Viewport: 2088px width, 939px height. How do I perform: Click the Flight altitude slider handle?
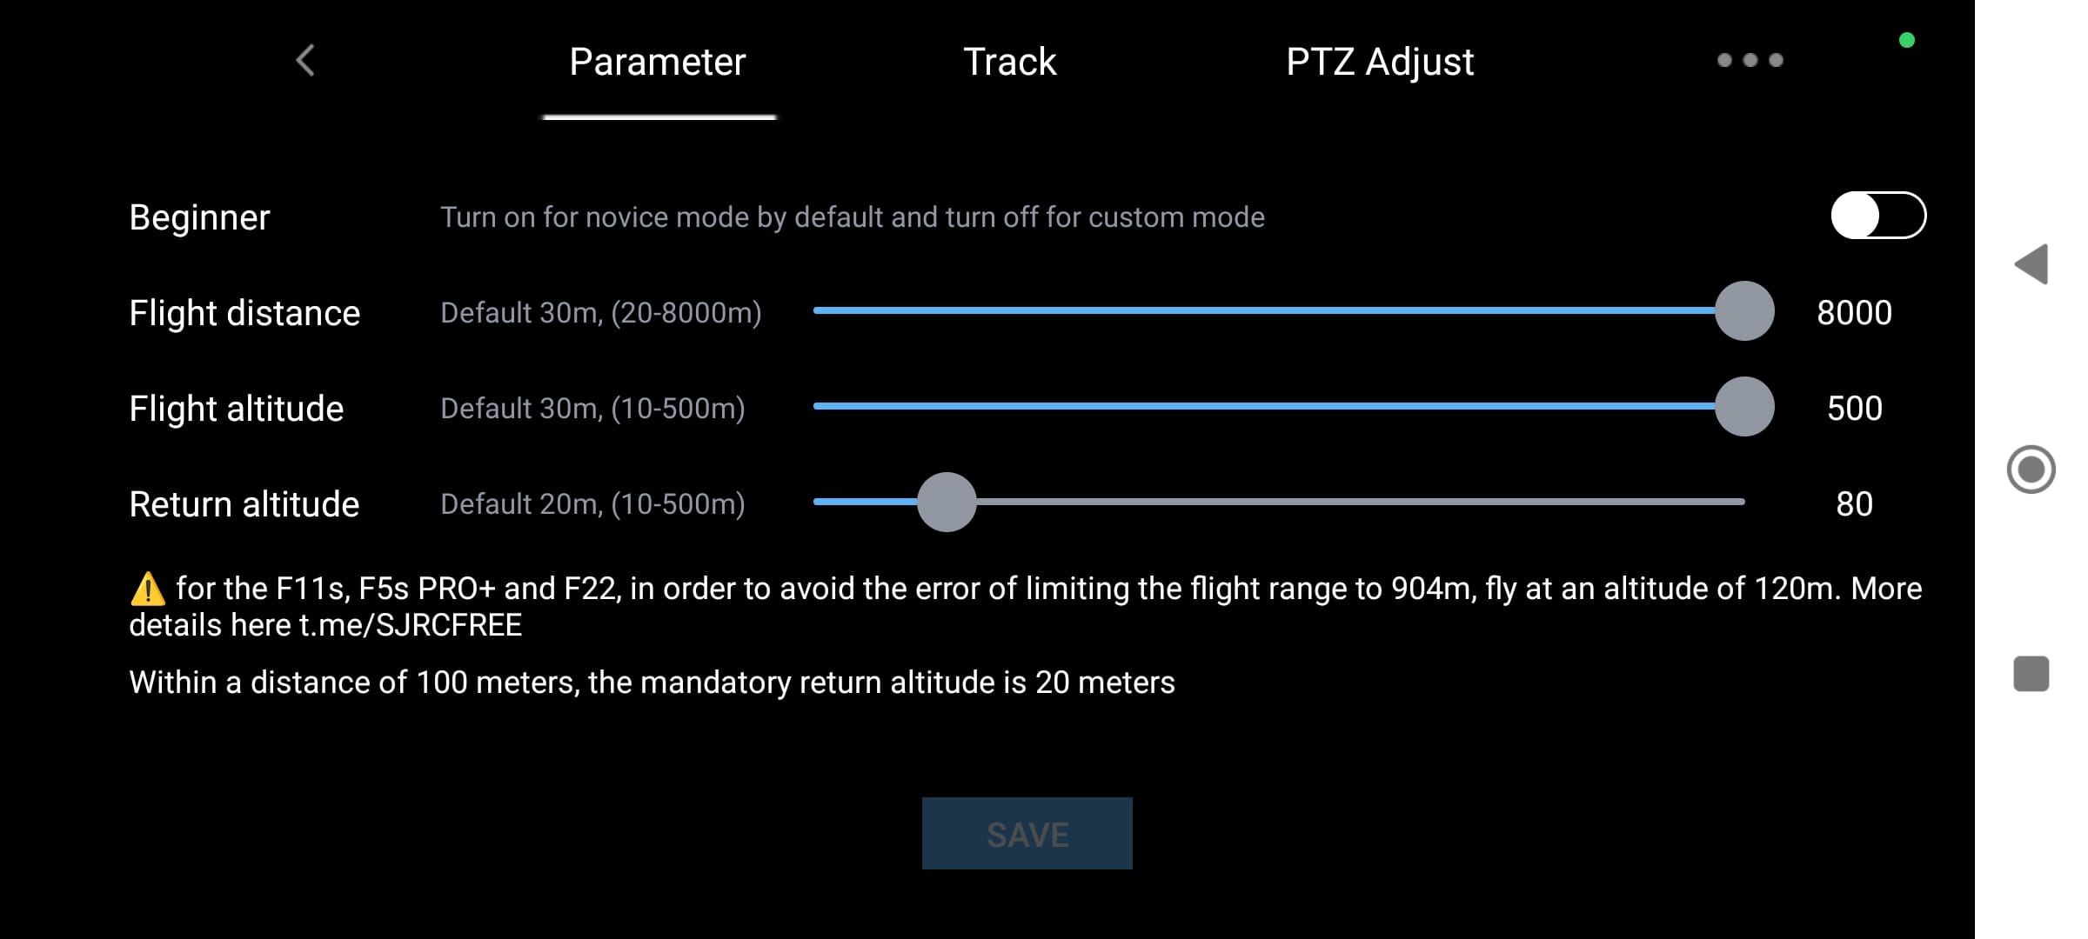coord(1743,407)
